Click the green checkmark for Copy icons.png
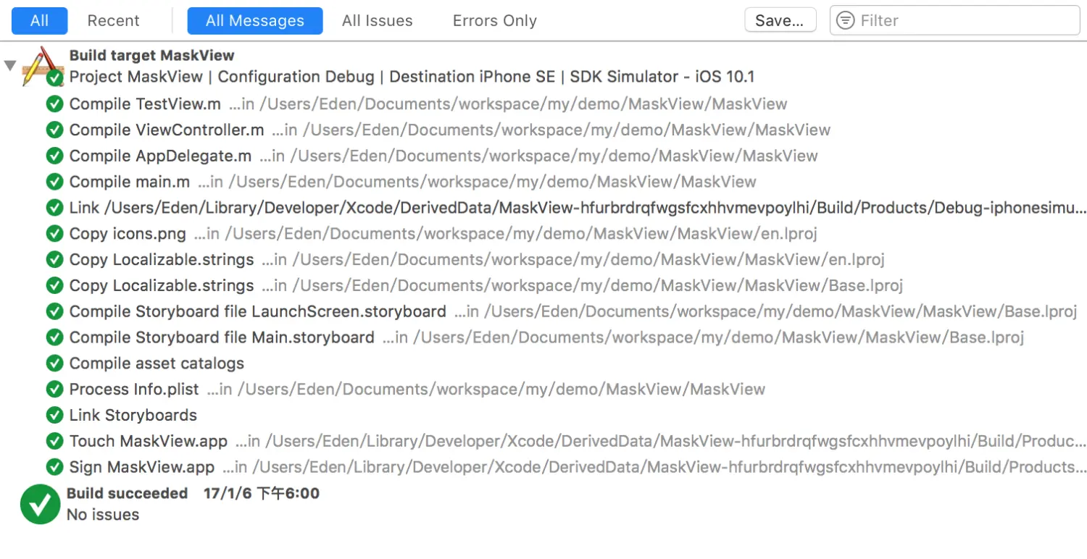Image resolution: width=1087 pixels, height=559 pixels. coord(54,234)
